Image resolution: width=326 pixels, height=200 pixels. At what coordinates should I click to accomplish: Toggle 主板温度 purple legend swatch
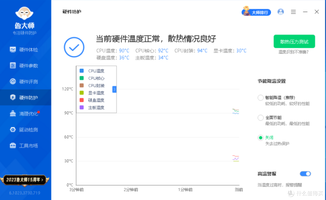82,108
